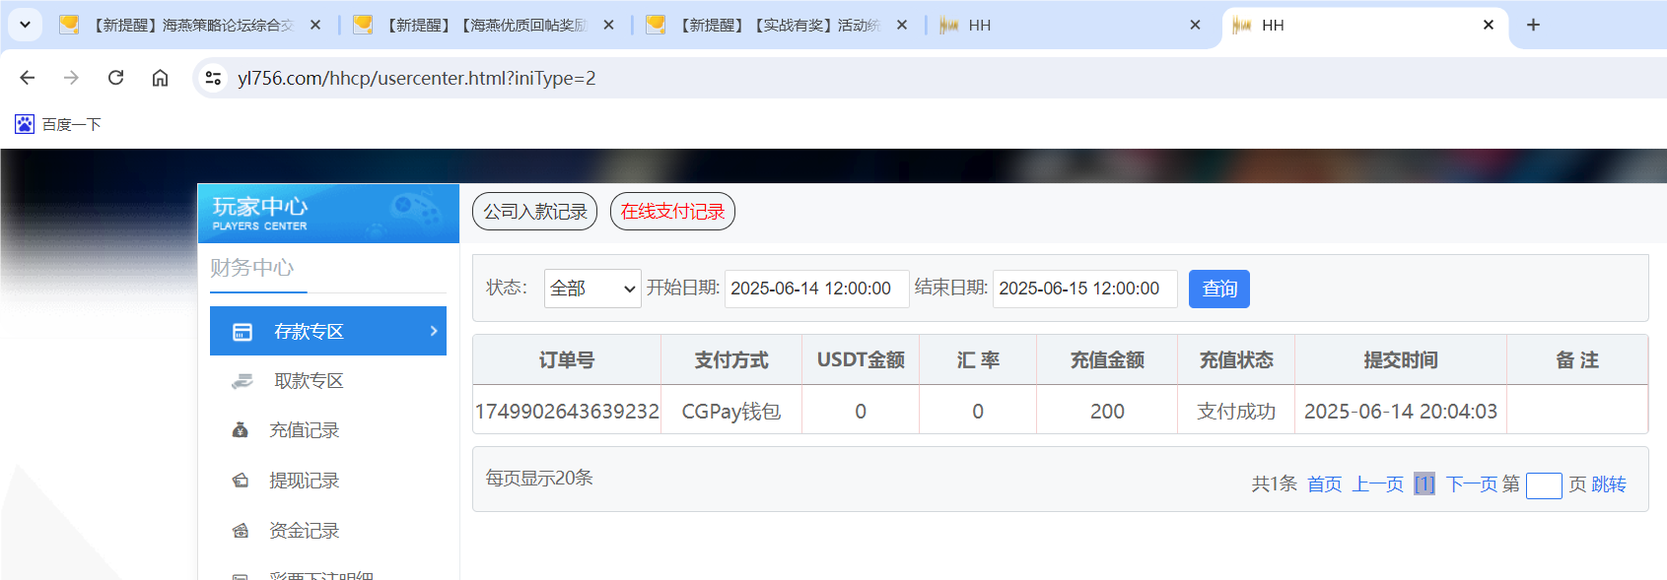Open the tab search dropdown arrow
Image resolution: width=1667 pixels, height=580 pixels.
pos(26,25)
